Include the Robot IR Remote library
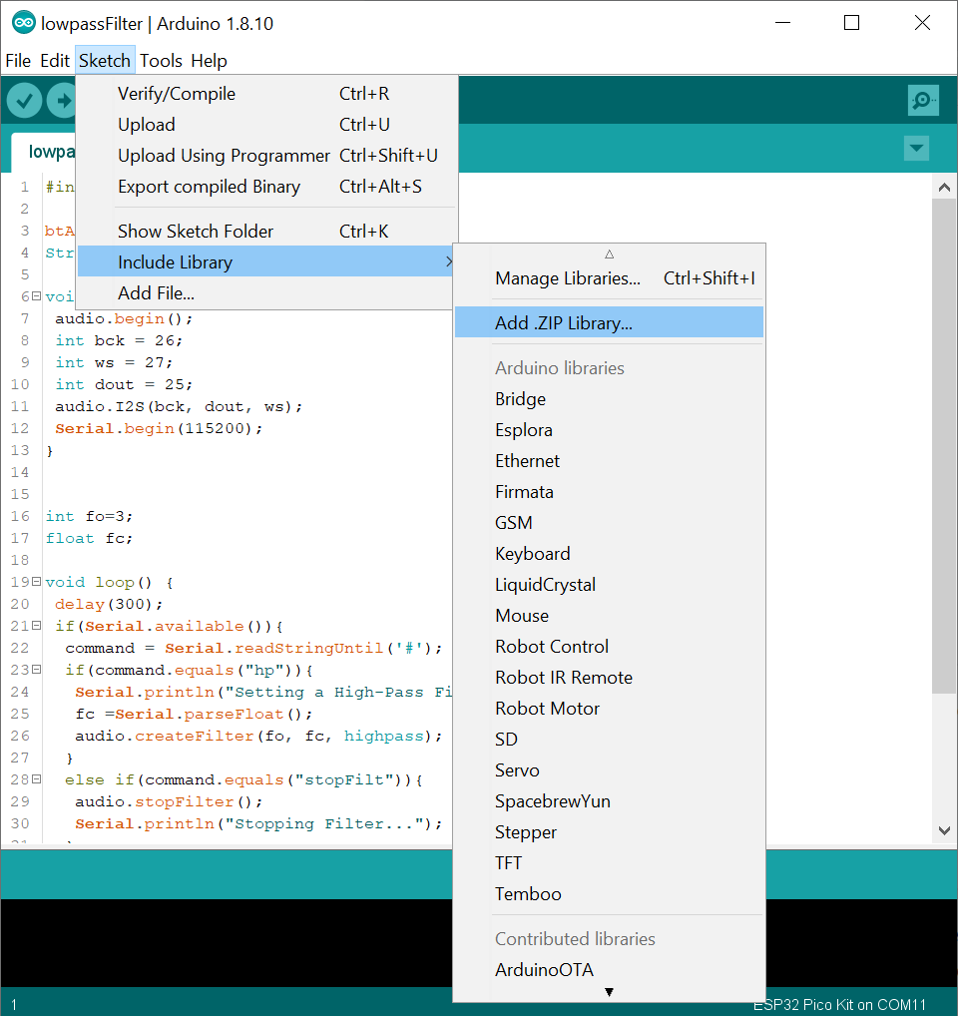Screen dimensions: 958x1016 click(x=609, y=678)
